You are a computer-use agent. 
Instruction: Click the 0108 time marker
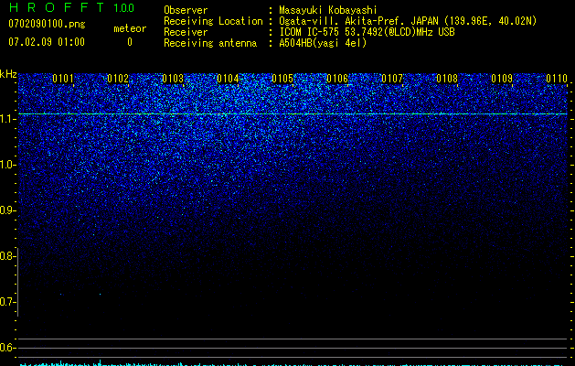[447, 79]
